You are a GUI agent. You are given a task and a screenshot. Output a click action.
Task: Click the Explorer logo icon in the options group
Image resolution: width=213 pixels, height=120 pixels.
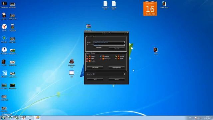[101, 56]
